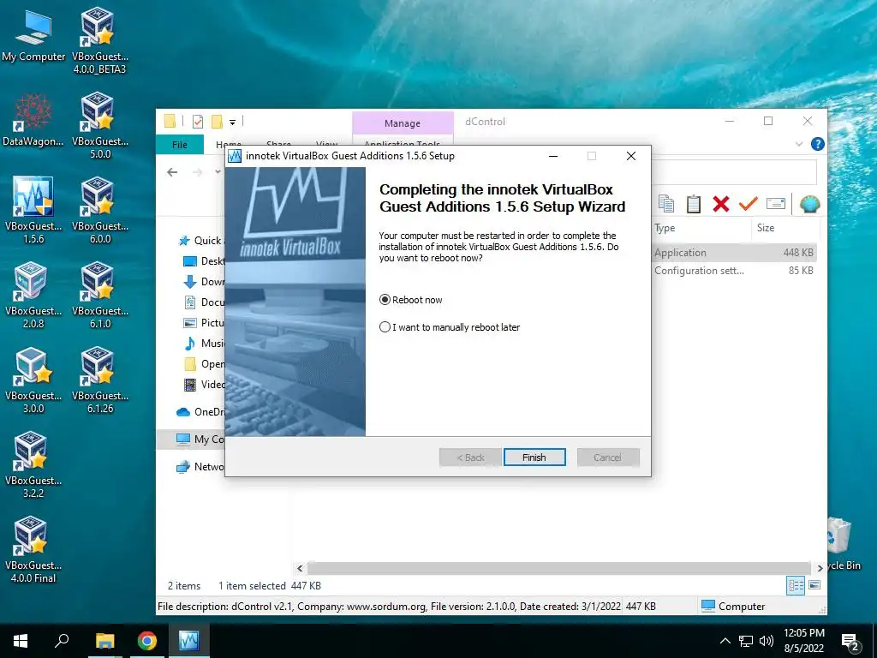The width and height of the screenshot is (877, 658).
Task: Click the horizontal scrollbar left arrow
Action: coord(300,568)
